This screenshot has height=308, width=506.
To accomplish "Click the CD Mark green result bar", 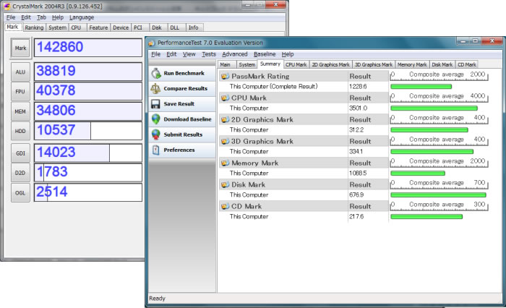I will (426, 216).
